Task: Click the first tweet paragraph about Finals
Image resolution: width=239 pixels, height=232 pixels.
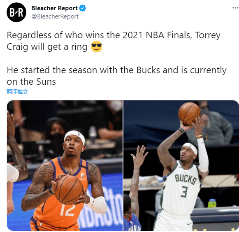Action: pos(114,41)
